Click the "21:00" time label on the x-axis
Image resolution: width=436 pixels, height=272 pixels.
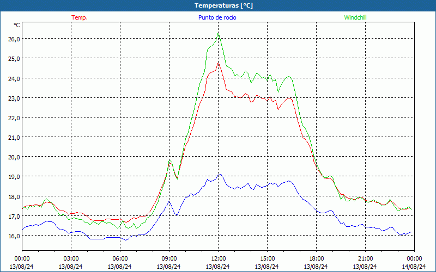click(365, 259)
